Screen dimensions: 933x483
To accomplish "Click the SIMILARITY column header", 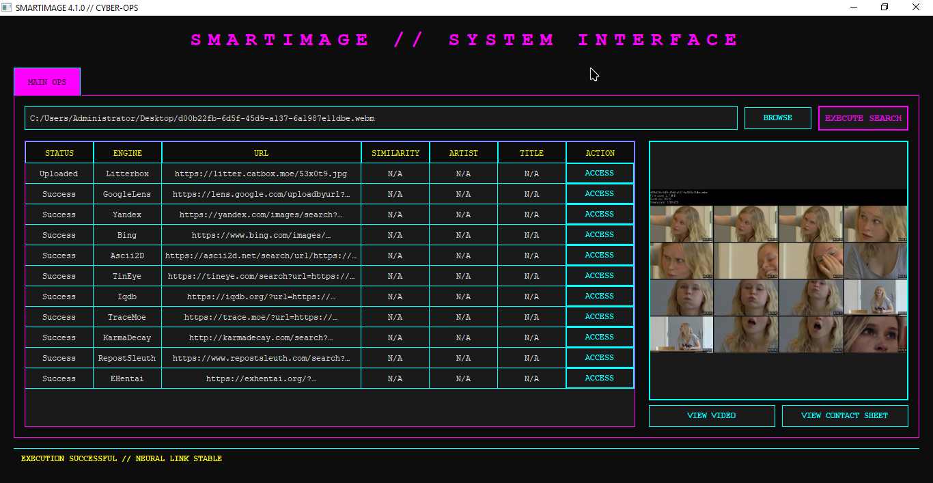I will tap(395, 153).
